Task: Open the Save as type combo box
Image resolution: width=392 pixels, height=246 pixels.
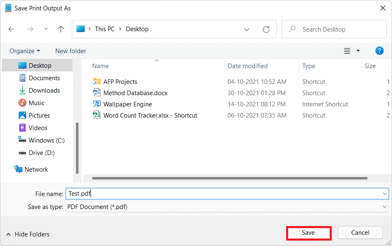Action: [x=227, y=207]
